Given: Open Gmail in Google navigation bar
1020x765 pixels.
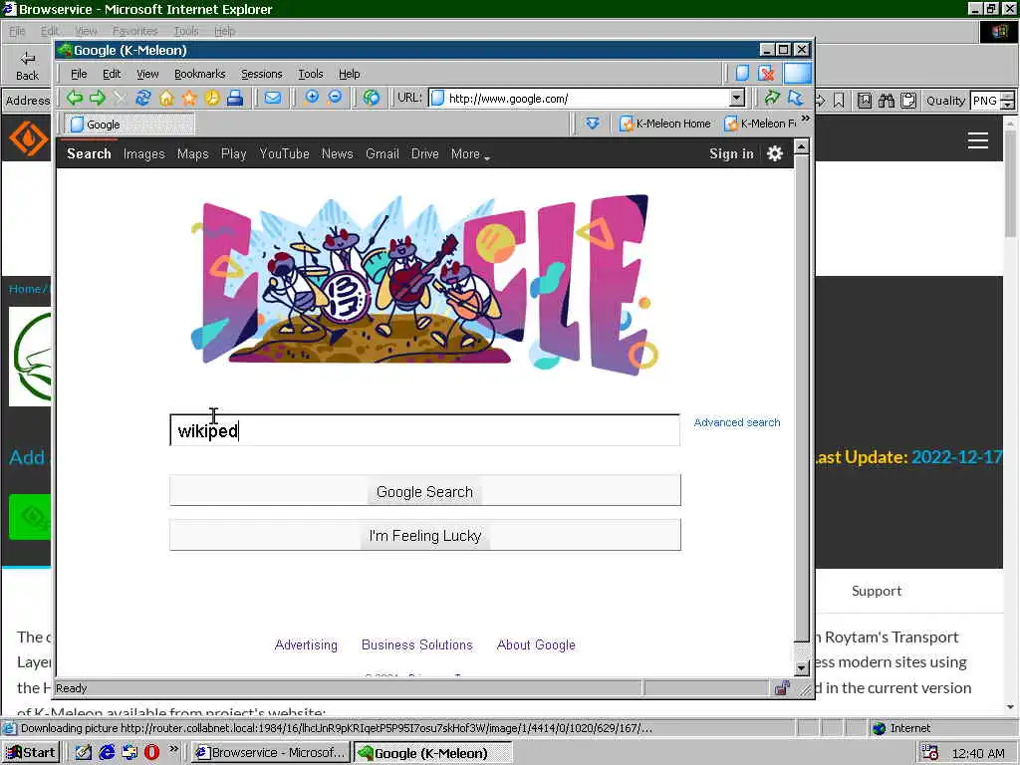Looking at the screenshot, I should [x=382, y=154].
